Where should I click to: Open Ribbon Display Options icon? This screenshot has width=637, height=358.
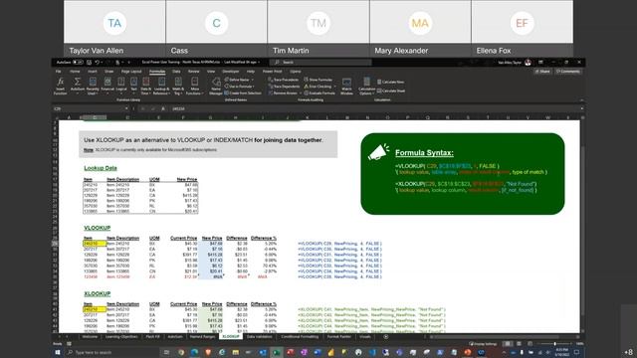point(540,62)
